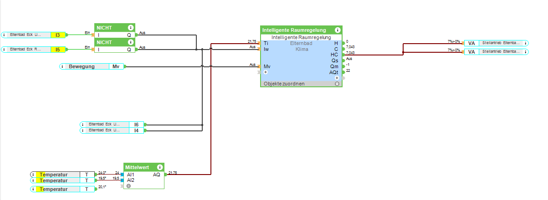Select the yellow I3 input label
548x200 pixels.
tap(58, 35)
